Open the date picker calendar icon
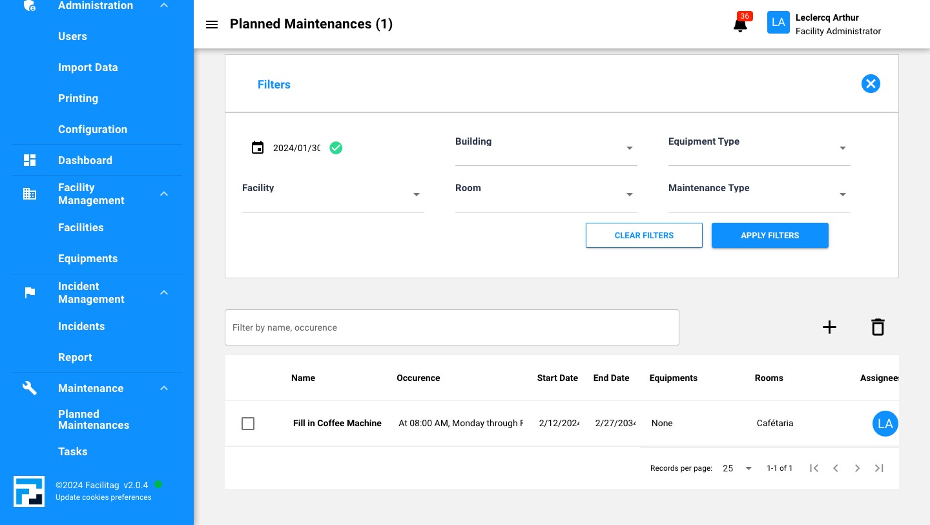 (x=258, y=148)
